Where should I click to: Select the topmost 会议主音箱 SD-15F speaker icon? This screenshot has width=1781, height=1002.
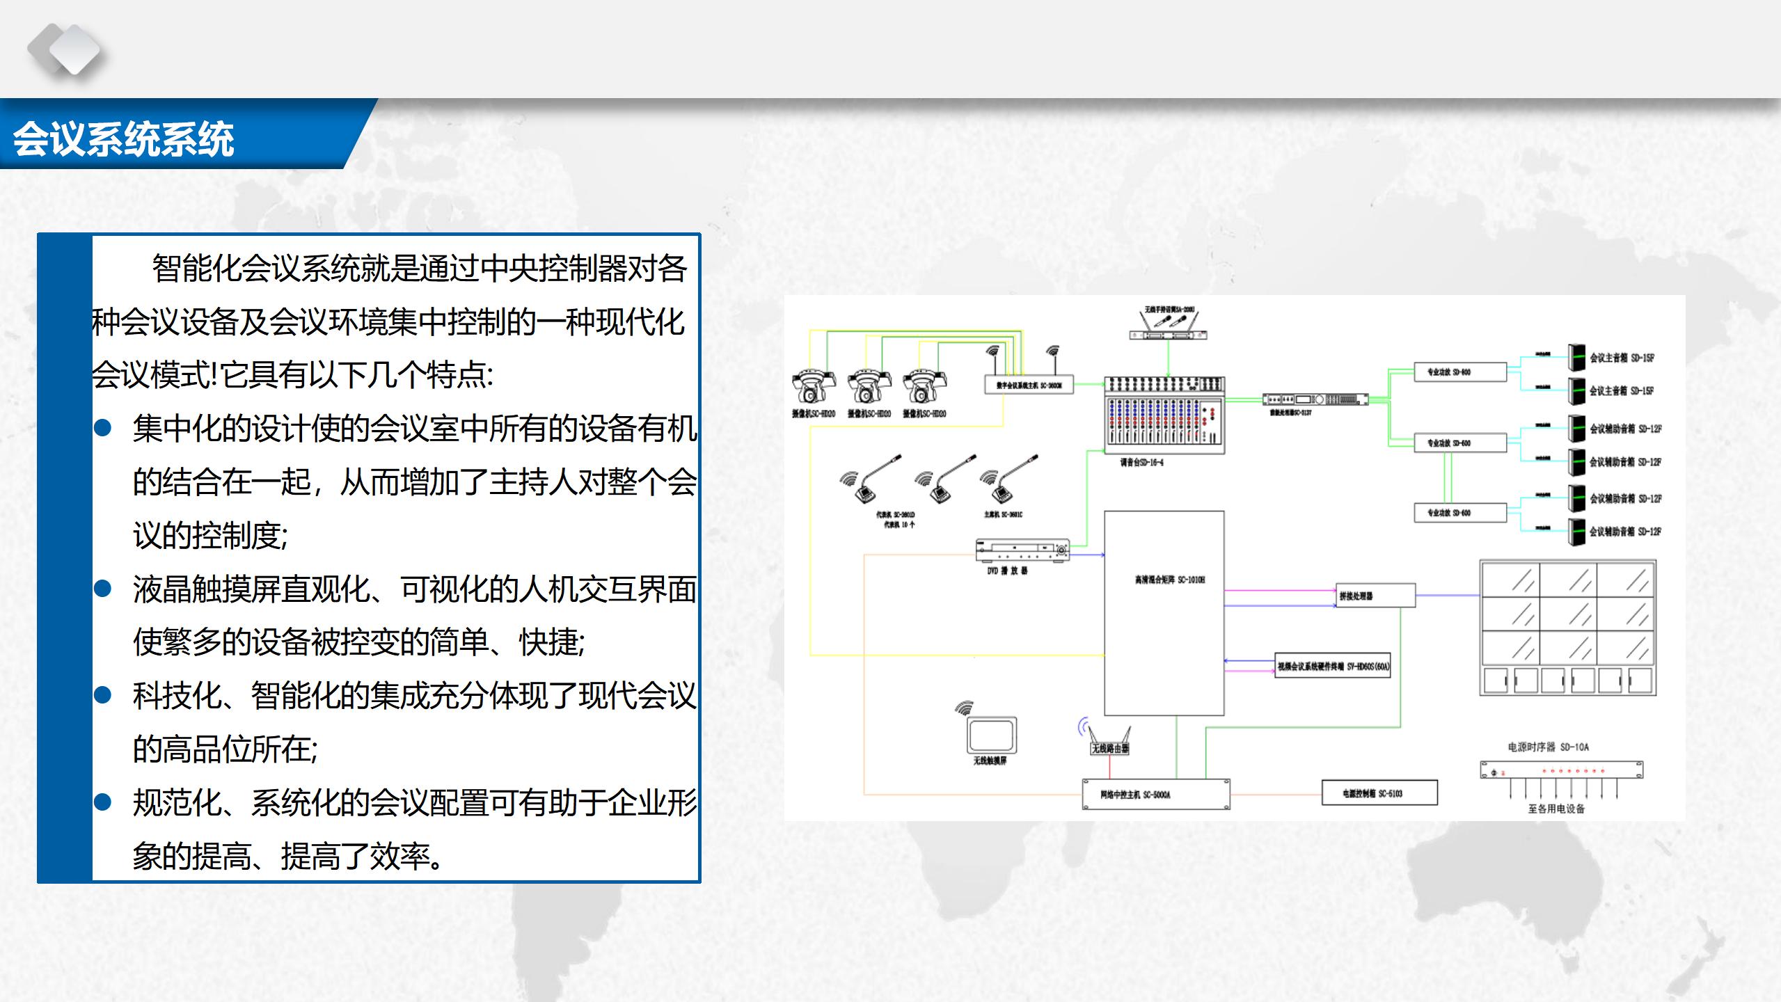tap(1576, 358)
